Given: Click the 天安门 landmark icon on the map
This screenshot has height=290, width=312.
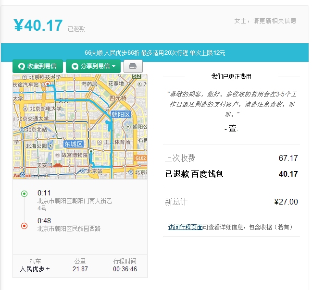Looking at the screenshot, I should (x=58, y=165).
